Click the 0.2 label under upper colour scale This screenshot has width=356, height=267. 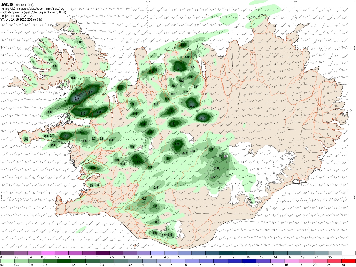pos(2,257)
